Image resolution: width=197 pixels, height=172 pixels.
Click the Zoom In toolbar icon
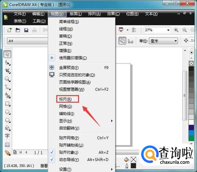click(x=176, y=30)
